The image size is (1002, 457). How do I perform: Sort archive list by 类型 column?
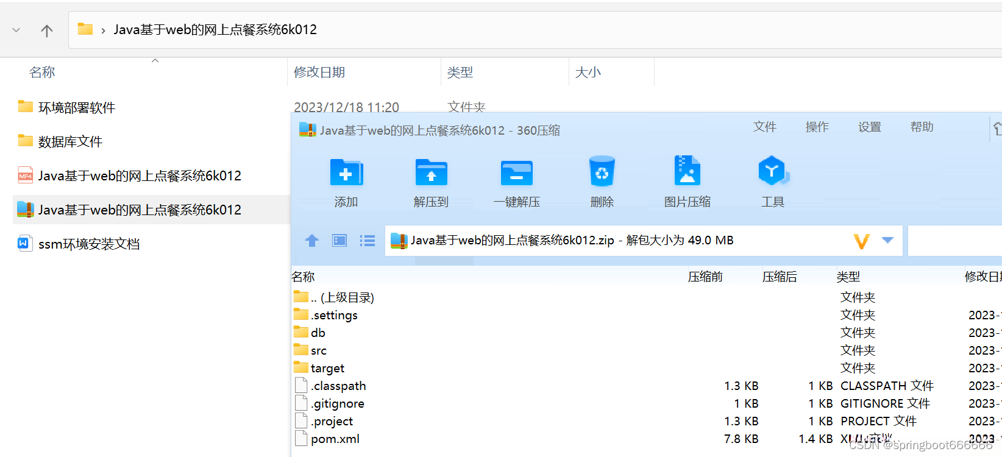coord(848,277)
